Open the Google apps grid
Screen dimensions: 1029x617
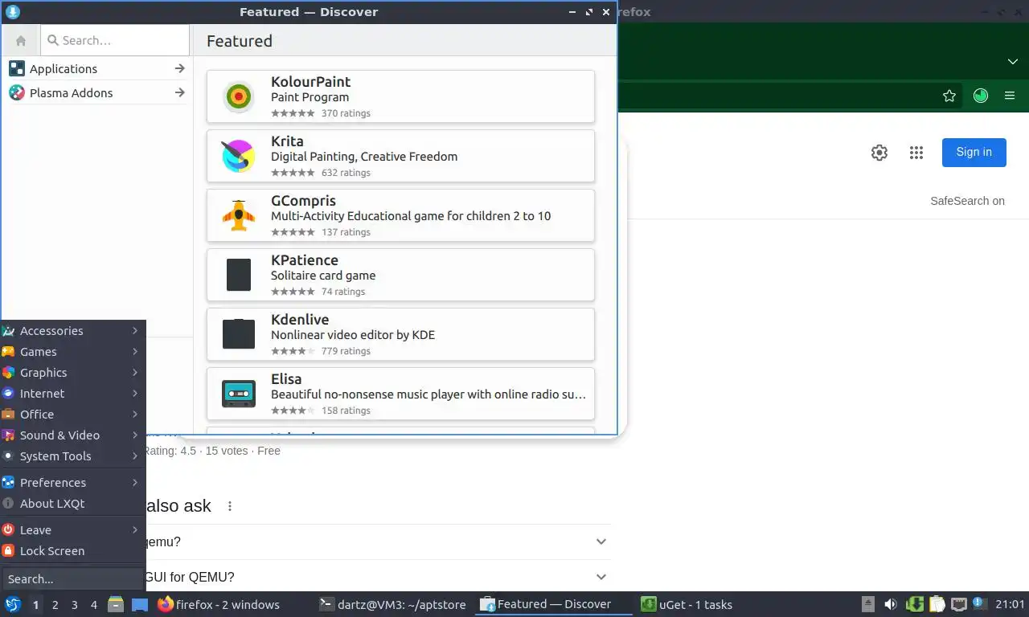pyautogui.click(x=916, y=153)
